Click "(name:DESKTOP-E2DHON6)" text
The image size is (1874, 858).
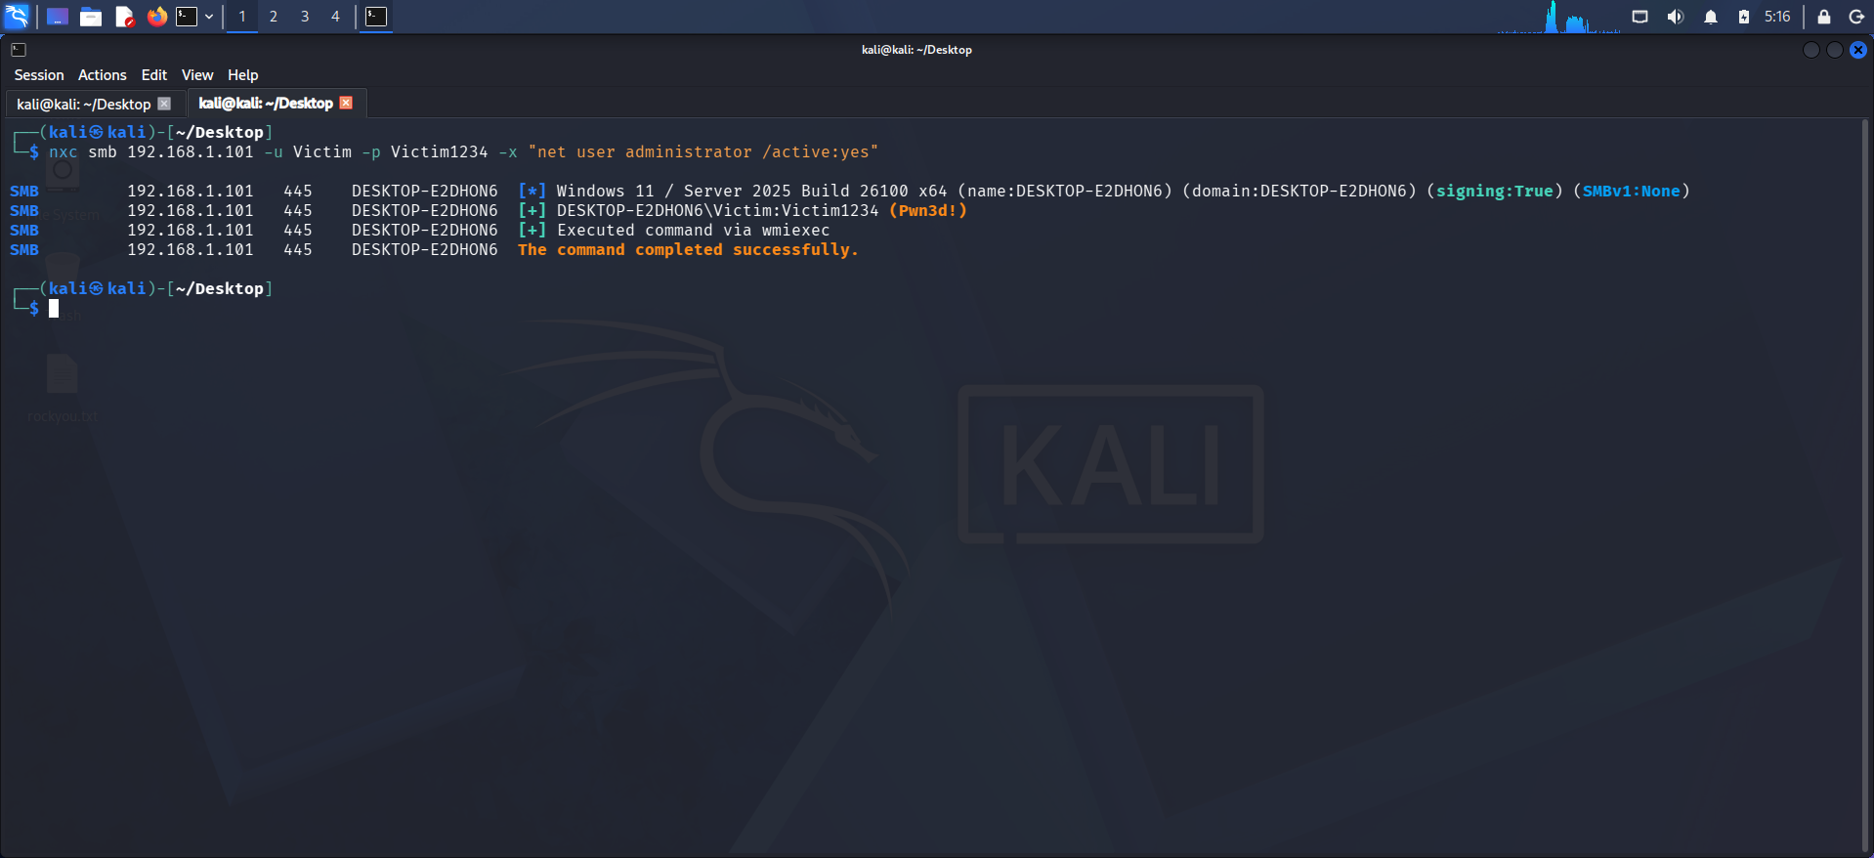(x=1065, y=192)
